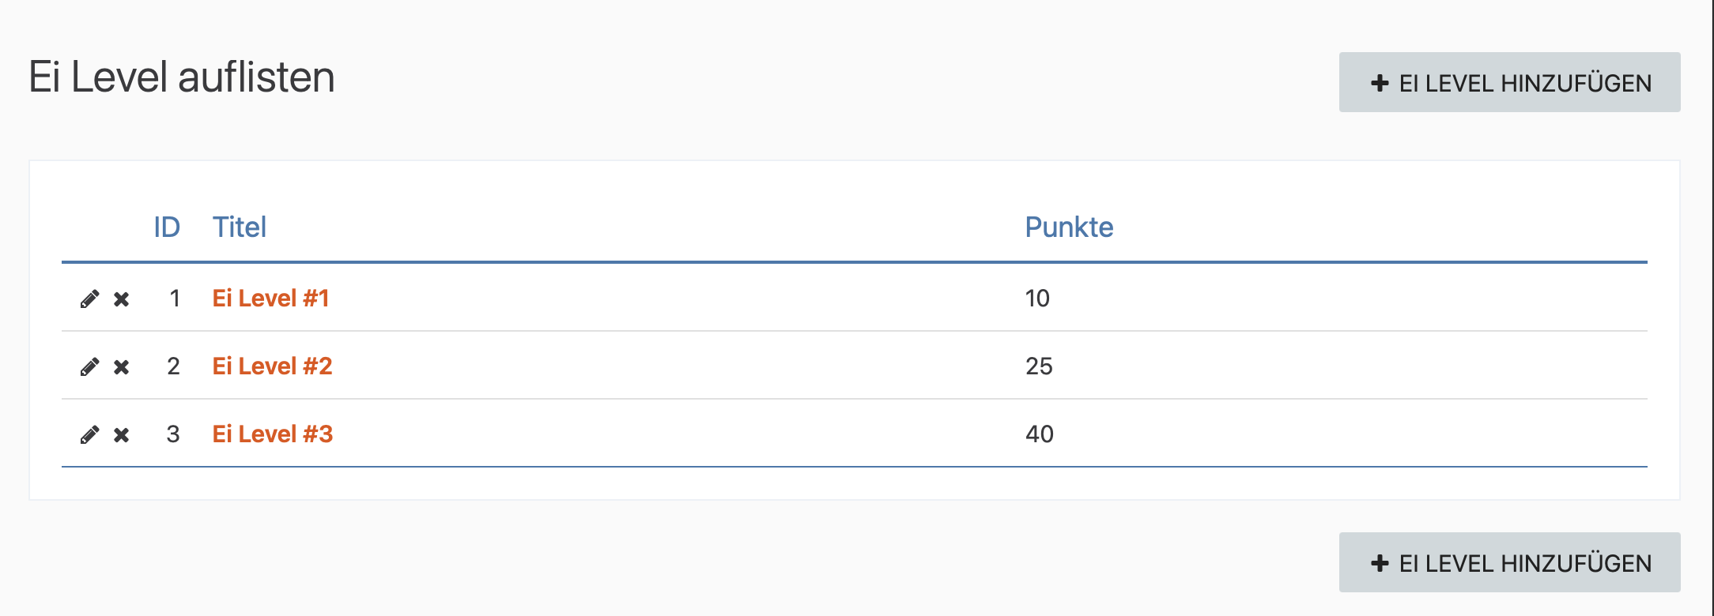Remove Ei Level #2 with the X icon
The width and height of the screenshot is (1714, 616).
(121, 367)
